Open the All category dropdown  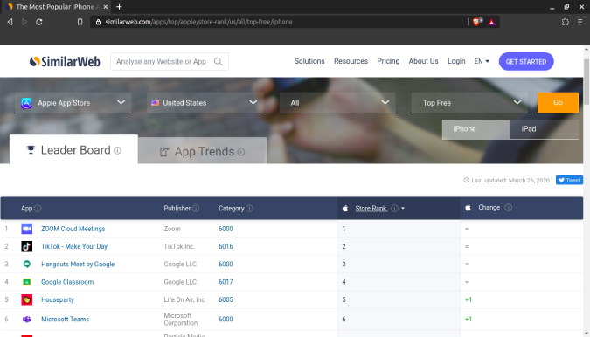click(x=337, y=102)
